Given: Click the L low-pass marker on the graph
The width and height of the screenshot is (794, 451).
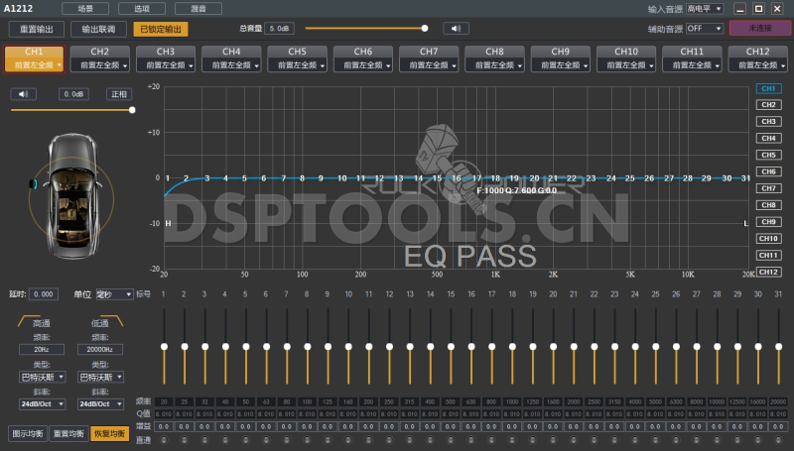Looking at the screenshot, I should coord(745,223).
